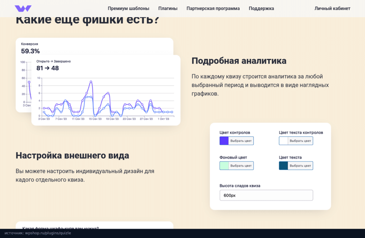Click the Высота слайдов квиза label
Image resolution: width=365 pixels, height=238 pixels.
(x=240, y=186)
